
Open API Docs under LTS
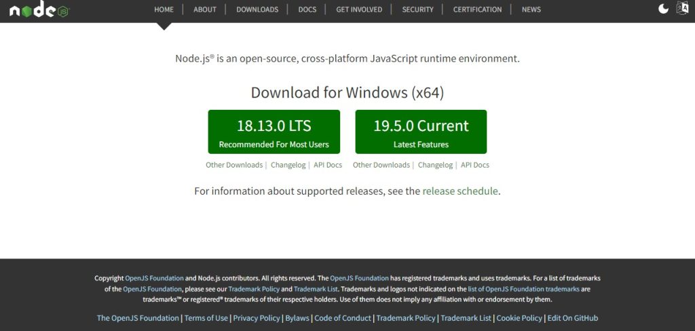(328, 165)
